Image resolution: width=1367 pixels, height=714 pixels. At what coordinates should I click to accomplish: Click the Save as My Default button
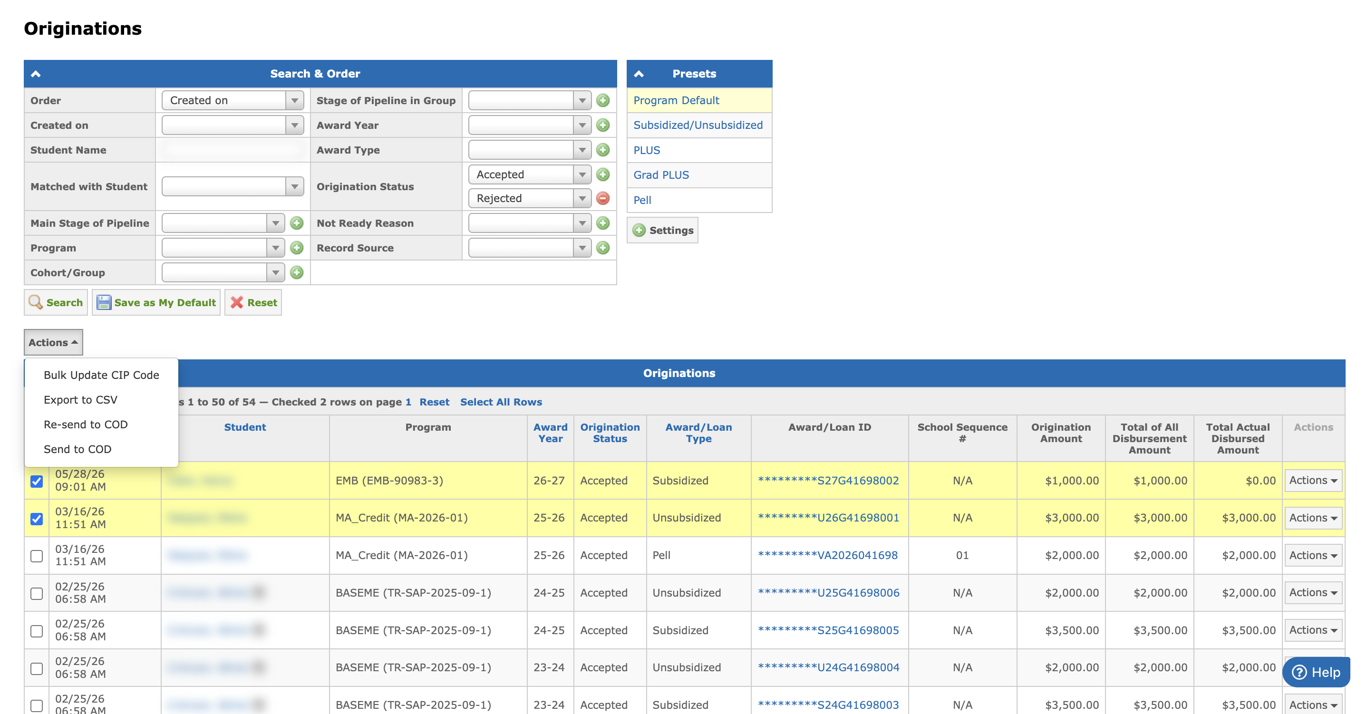[x=156, y=302]
